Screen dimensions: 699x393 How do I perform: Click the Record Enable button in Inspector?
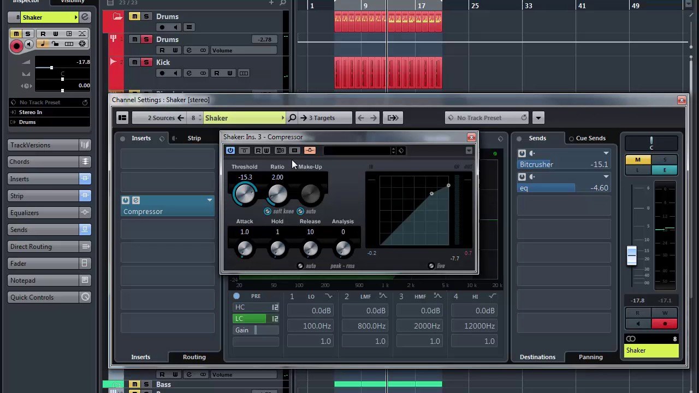point(16,46)
